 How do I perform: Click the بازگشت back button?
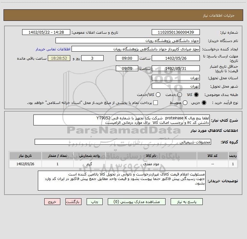[x=73, y=202]
